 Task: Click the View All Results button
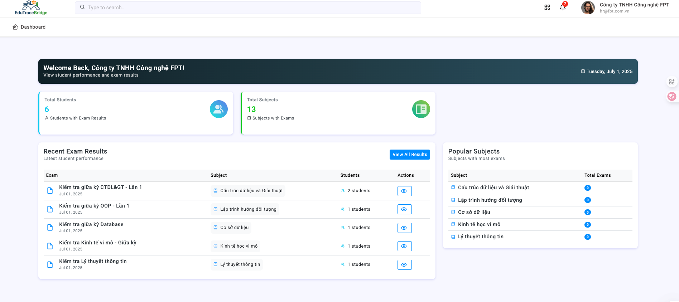pyautogui.click(x=409, y=155)
